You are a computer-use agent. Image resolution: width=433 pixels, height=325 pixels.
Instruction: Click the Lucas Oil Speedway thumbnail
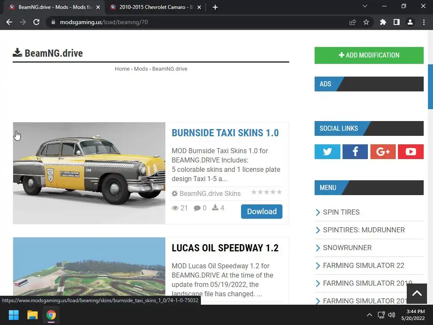point(89,267)
